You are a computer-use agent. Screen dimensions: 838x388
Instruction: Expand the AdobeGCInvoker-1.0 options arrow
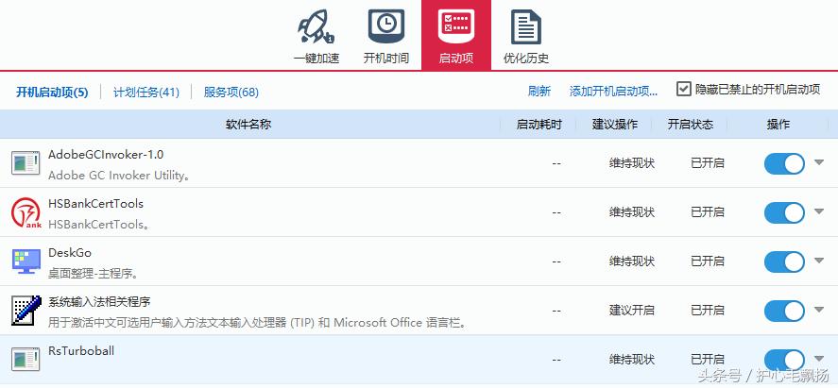pos(819,162)
